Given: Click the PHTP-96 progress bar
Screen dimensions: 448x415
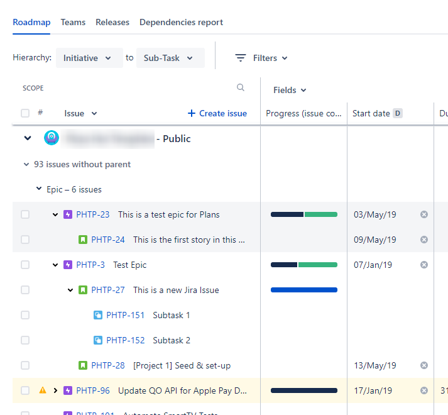Looking at the screenshot, I should [x=304, y=390].
